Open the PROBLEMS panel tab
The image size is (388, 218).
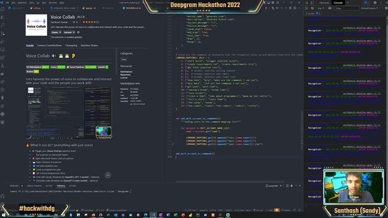14,186
